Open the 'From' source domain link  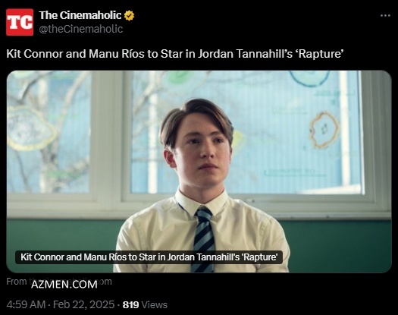point(59,282)
